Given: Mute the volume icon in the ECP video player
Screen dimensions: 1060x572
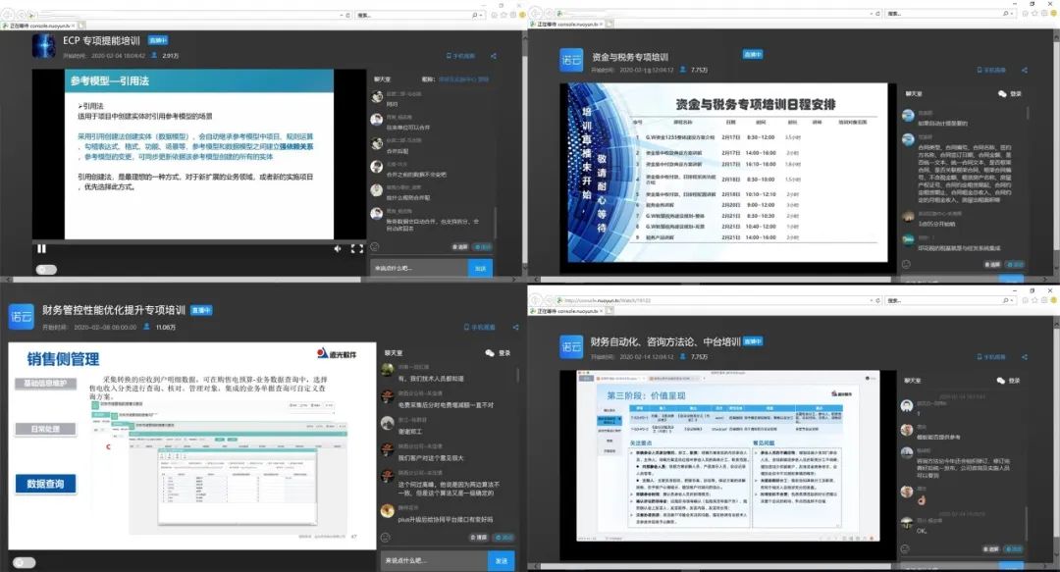Looking at the screenshot, I should 338,248.
